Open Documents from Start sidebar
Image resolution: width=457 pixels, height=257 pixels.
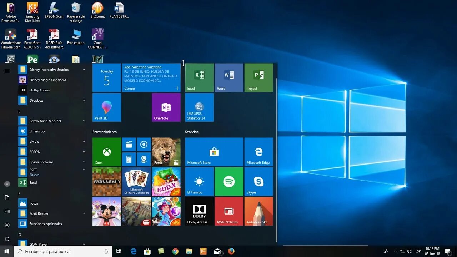point(7,198)
